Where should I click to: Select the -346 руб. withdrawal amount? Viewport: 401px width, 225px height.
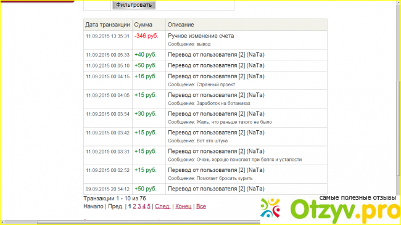click(146, 36)
